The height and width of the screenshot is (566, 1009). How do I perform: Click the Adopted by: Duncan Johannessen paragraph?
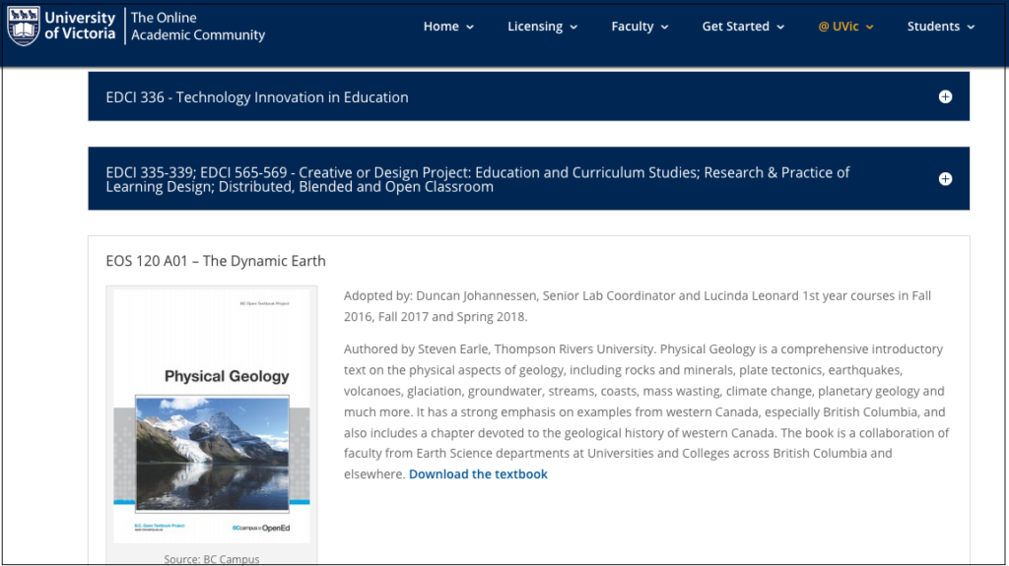click(638, 306)
